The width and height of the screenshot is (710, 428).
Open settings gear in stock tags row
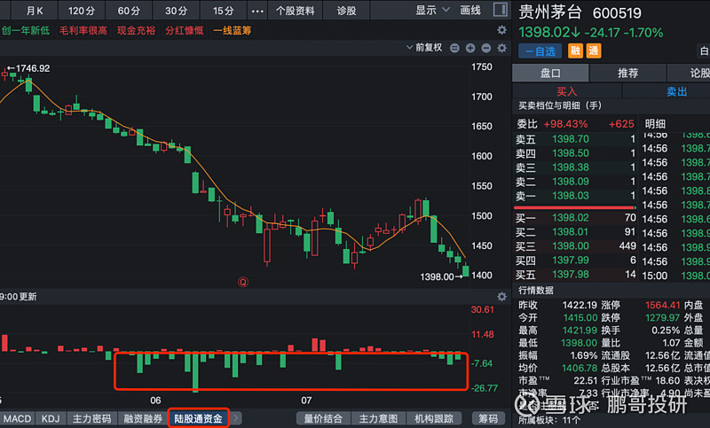pos(501,30)
